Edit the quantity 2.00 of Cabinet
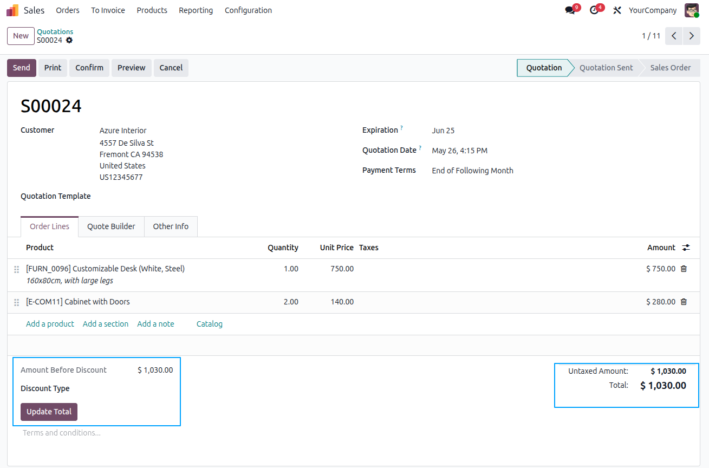709x468 pixels. 291,302
